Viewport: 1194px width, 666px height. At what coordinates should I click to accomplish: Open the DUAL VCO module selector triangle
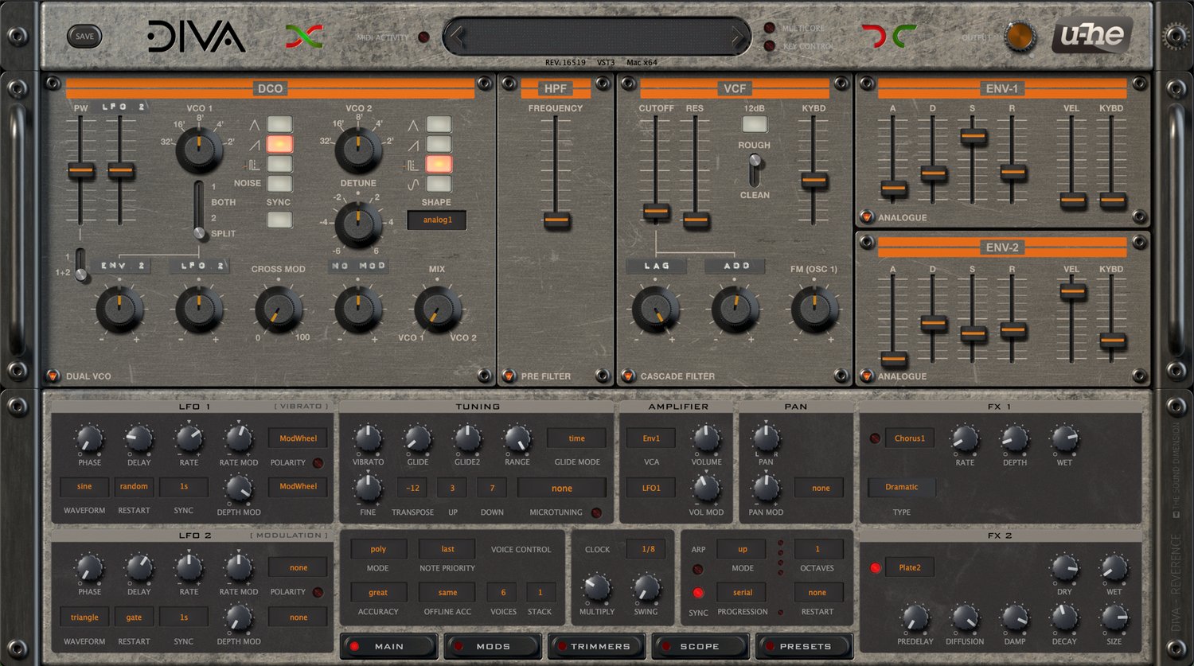[x=53, y=376]
